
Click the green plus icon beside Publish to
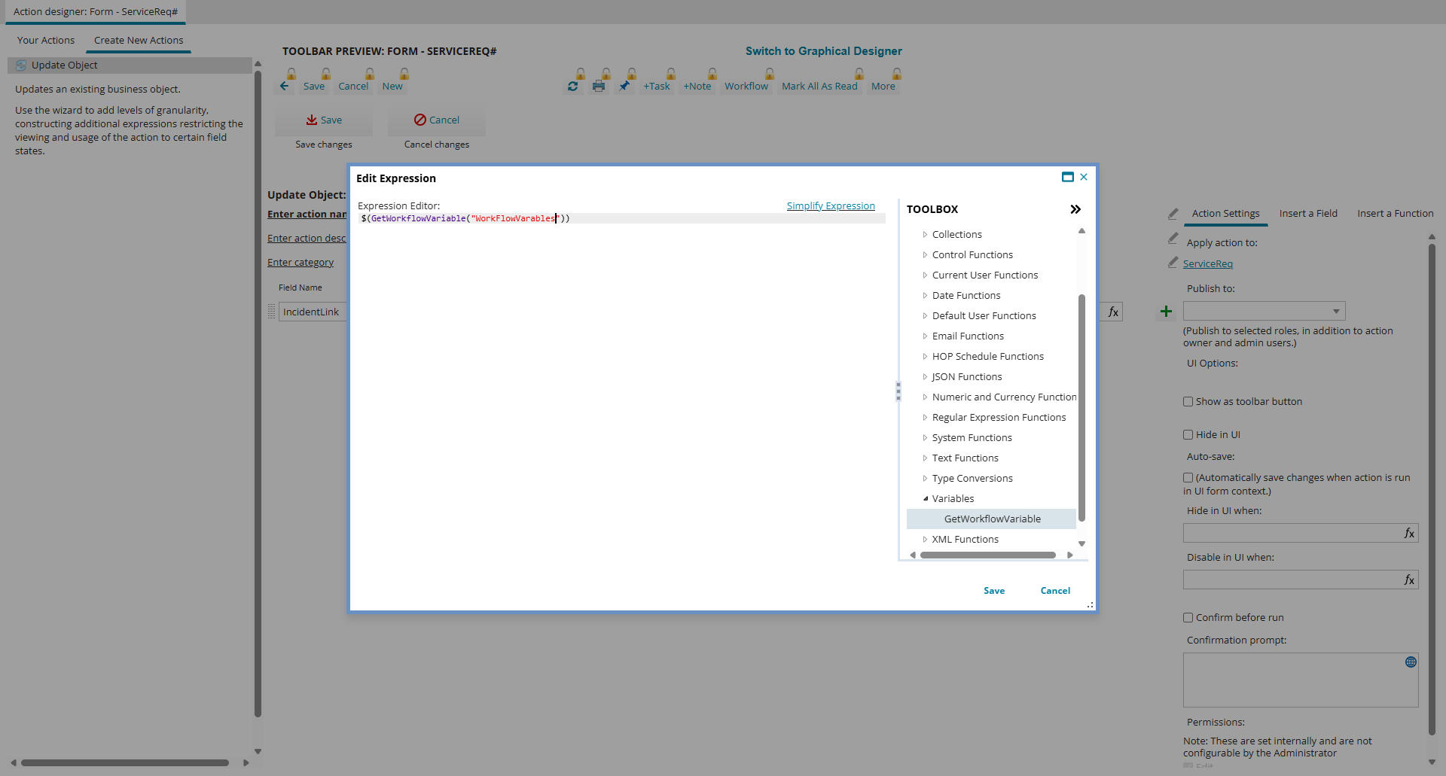(1166, 312)
